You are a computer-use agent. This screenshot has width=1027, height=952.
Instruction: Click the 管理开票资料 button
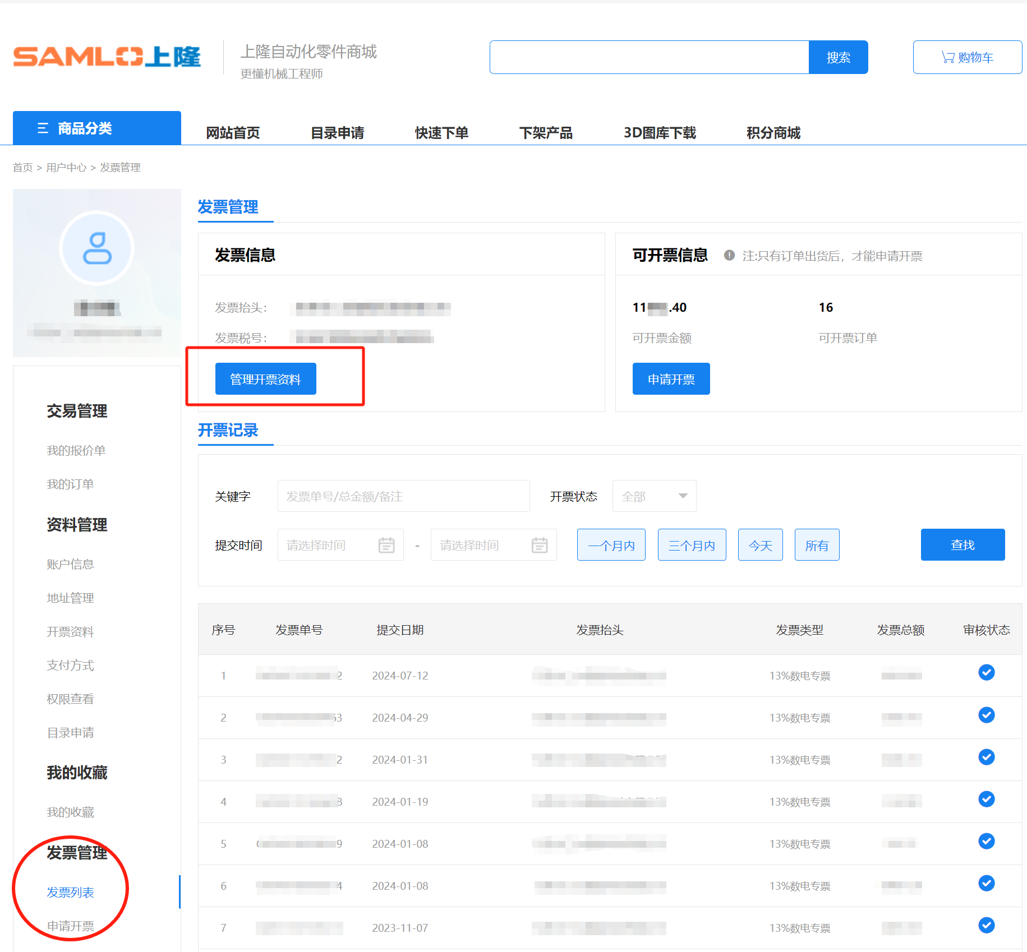click(x=265, y=379)
